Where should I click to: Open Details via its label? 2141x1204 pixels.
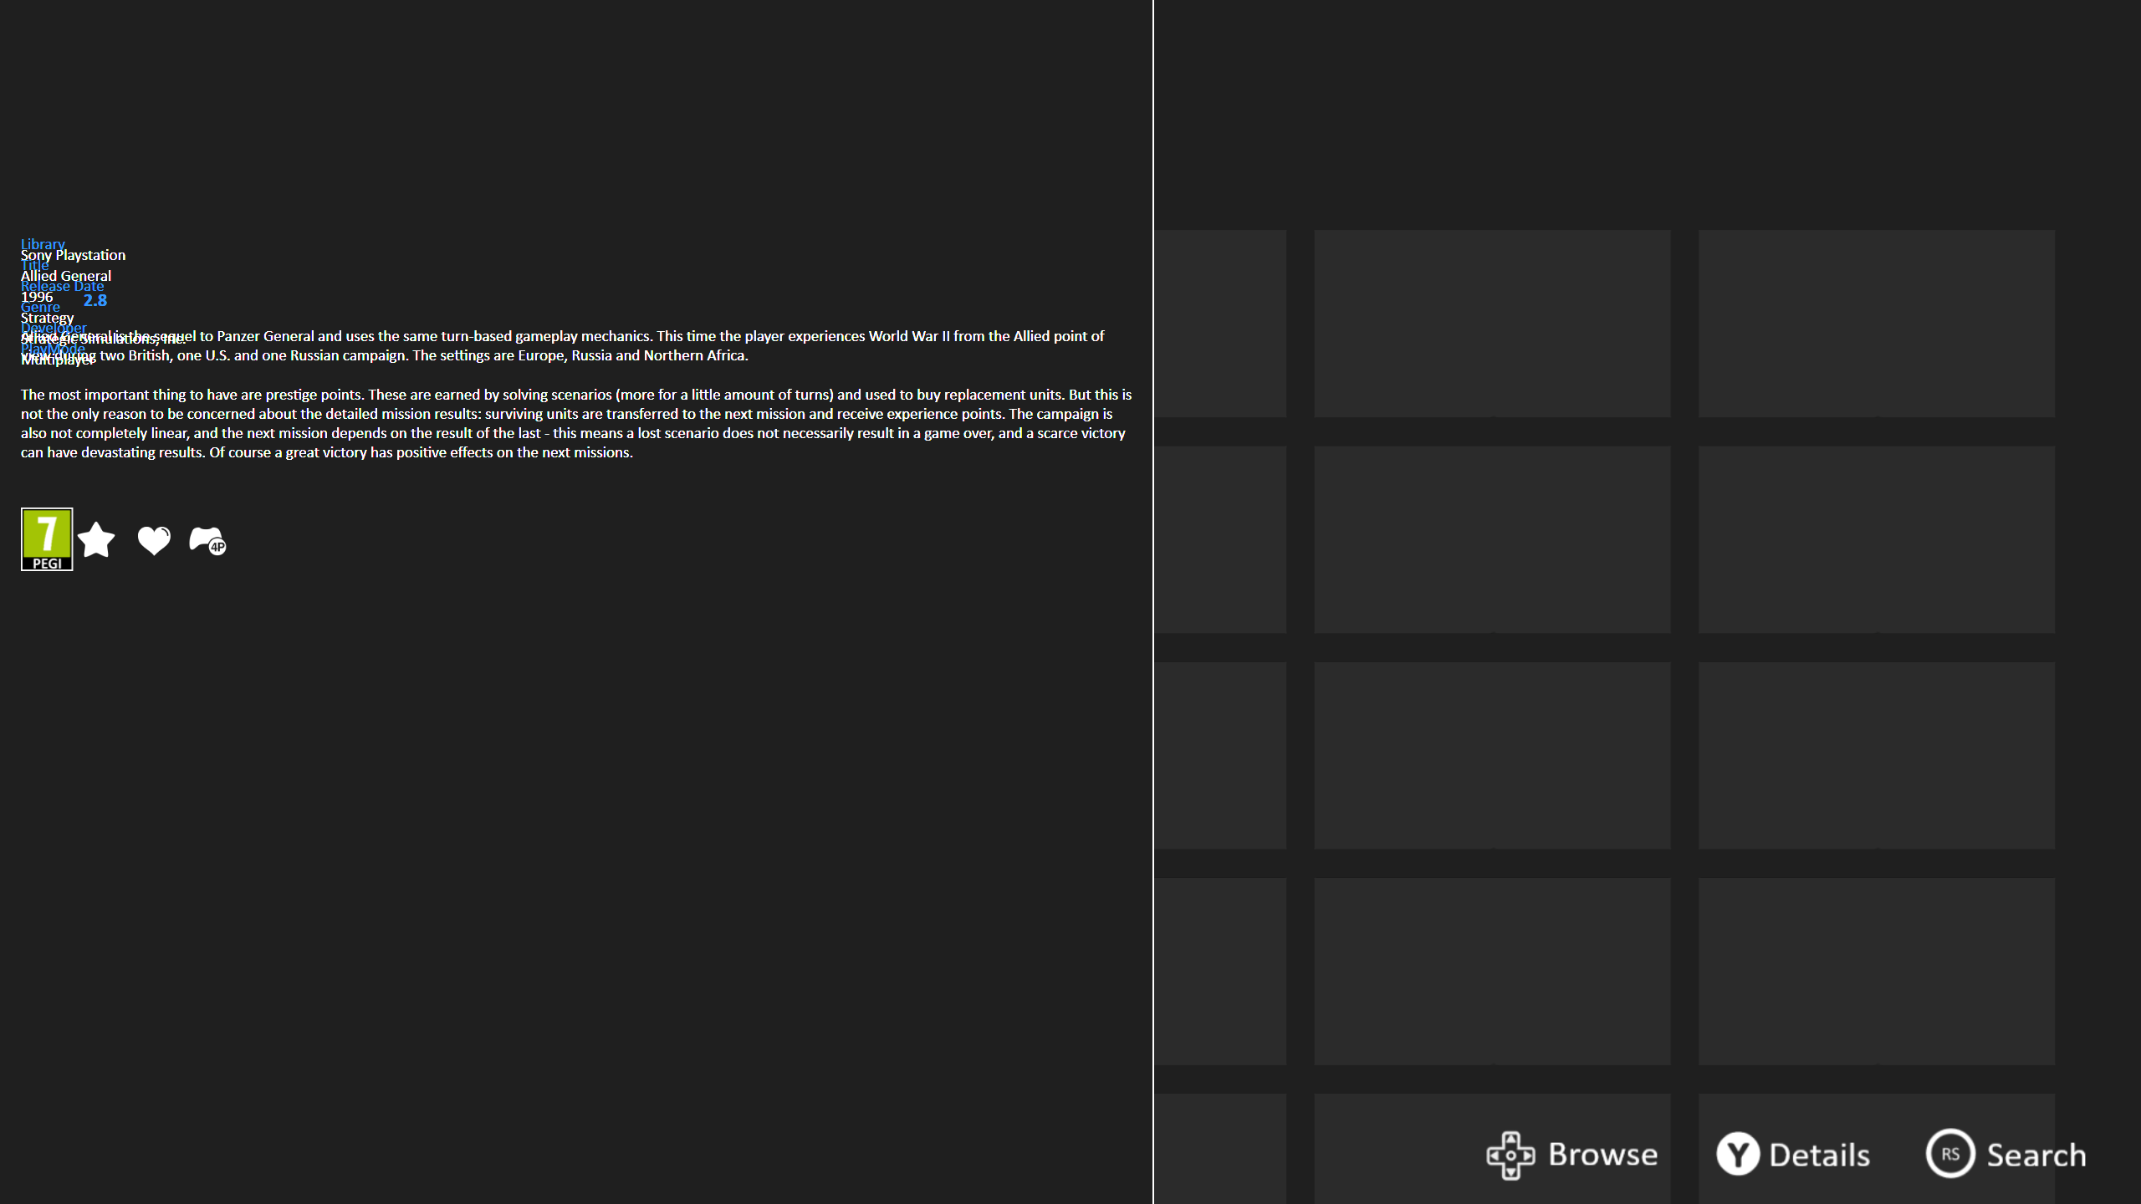pyautogui.click(x=1820, y=1156)
